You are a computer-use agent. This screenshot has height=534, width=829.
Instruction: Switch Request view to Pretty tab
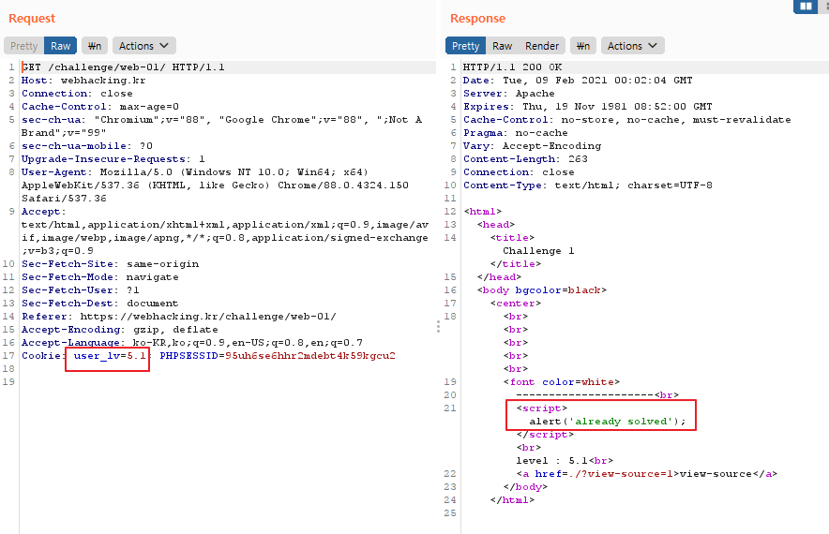pos(23,46)
